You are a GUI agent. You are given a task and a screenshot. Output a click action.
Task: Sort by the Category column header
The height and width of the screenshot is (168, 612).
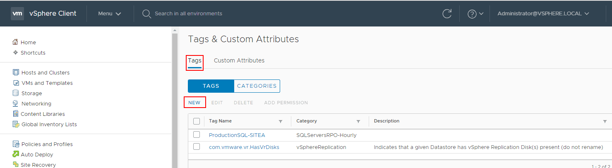click(307, 121)
